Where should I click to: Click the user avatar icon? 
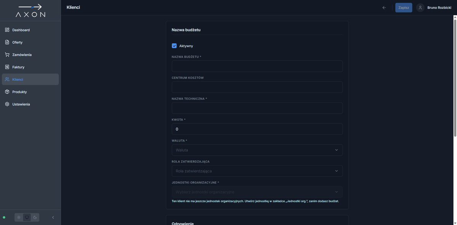(420, 8)
